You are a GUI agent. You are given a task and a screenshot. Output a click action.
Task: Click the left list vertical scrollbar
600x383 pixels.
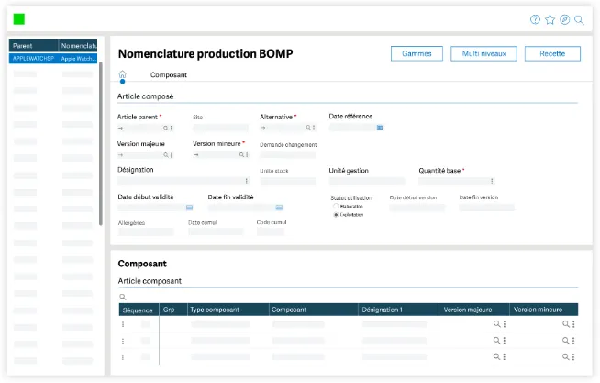tap(101, 143)
